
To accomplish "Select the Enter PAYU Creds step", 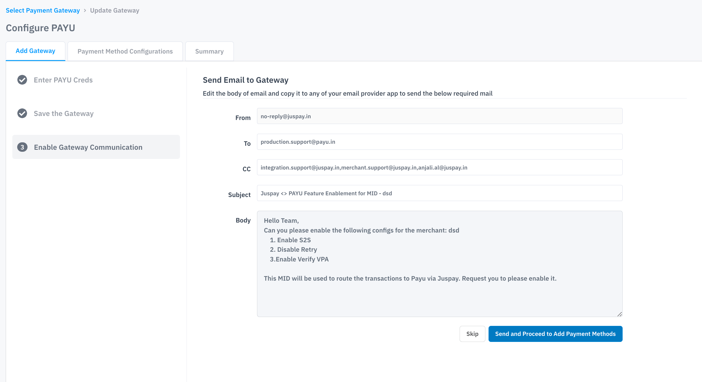I will coord(63,80).
